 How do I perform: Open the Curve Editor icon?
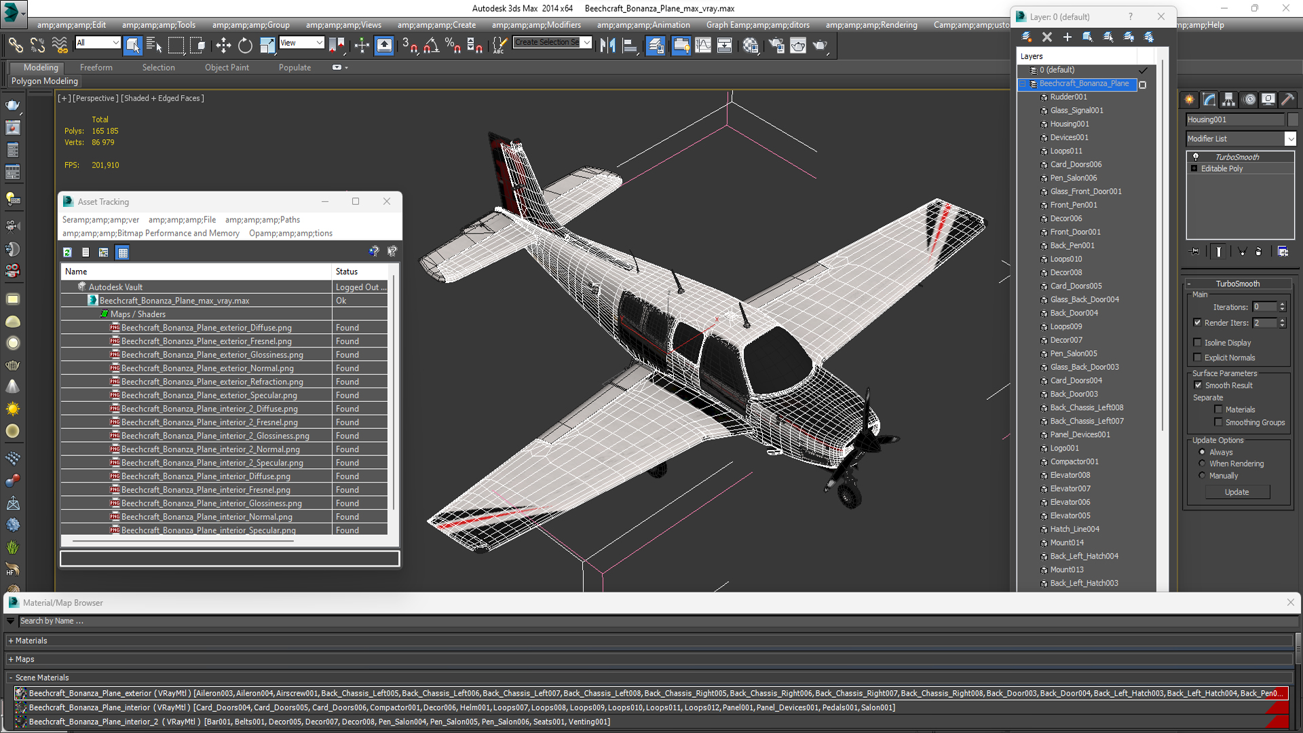(x=703, y=45)
